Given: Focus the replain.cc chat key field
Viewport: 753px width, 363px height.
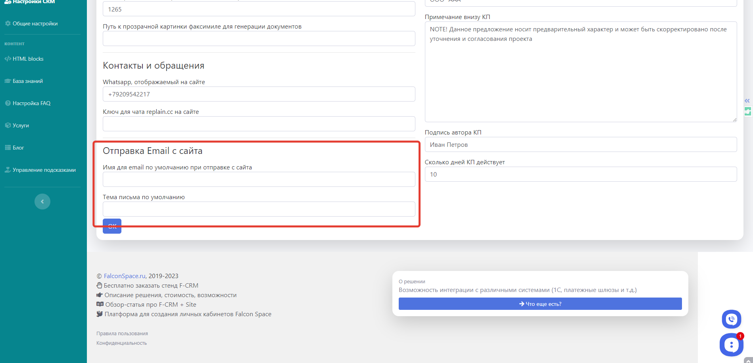Looking at the screenshot, I should 259,124.
